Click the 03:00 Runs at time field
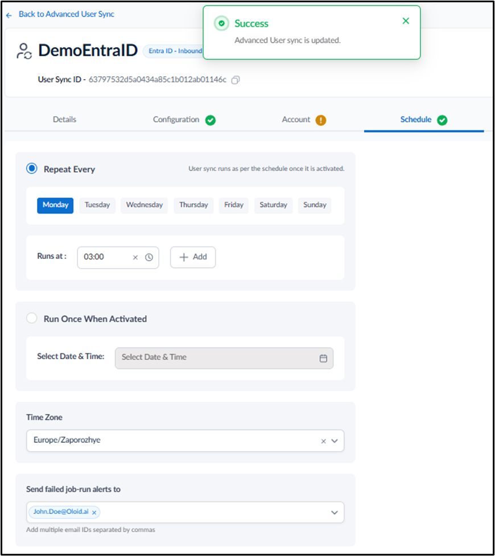 click(118, 257)
